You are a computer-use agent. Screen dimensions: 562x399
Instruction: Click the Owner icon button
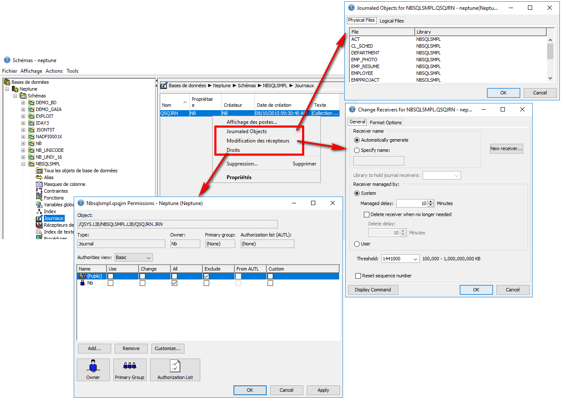point(93,369)
